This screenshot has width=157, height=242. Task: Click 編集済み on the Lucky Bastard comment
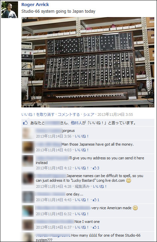tap(82, 186)
